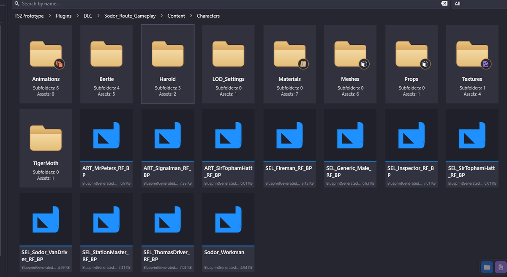Go to TS2Prototype in the breadcrumb
This screenshot has height=277, width=507.
(29, 16)
